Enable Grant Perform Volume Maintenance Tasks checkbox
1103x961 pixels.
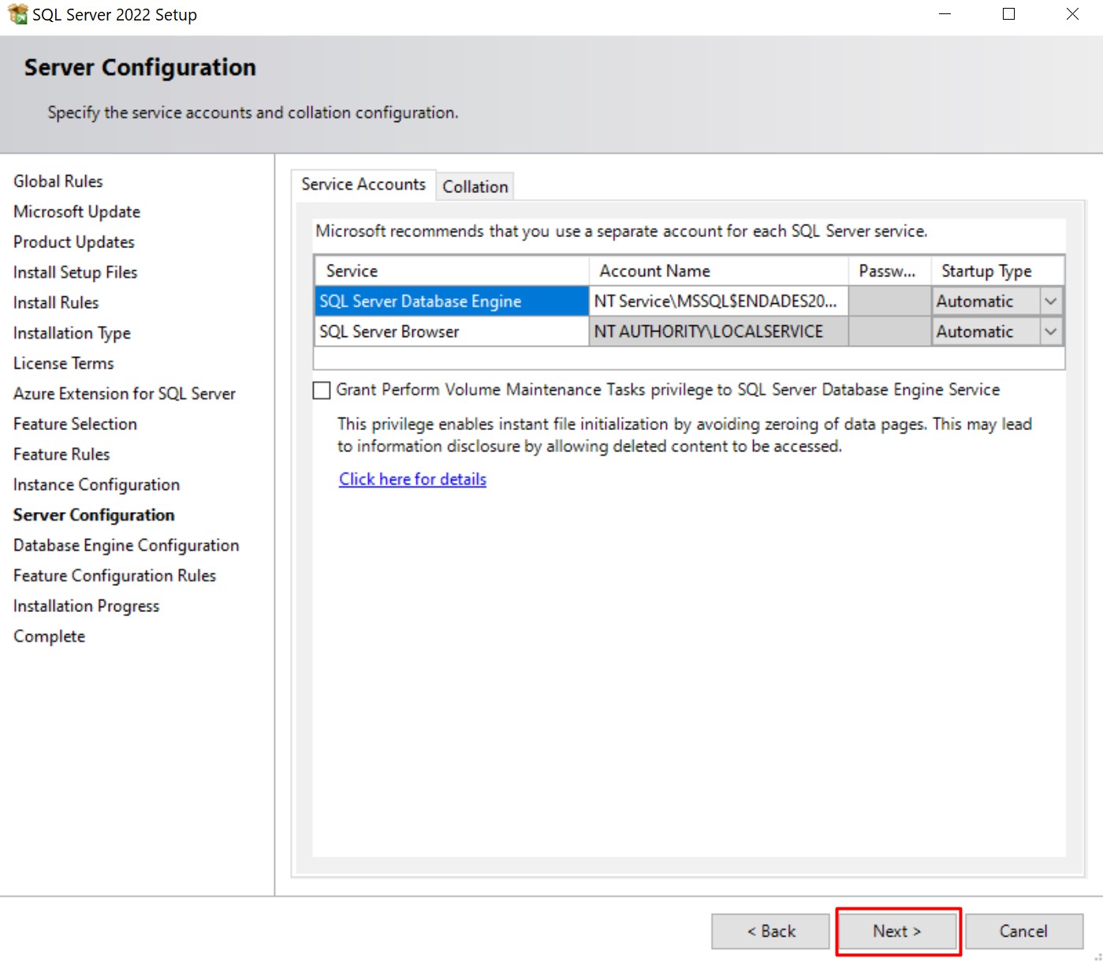pyautogui.click(x=322, y=390)
